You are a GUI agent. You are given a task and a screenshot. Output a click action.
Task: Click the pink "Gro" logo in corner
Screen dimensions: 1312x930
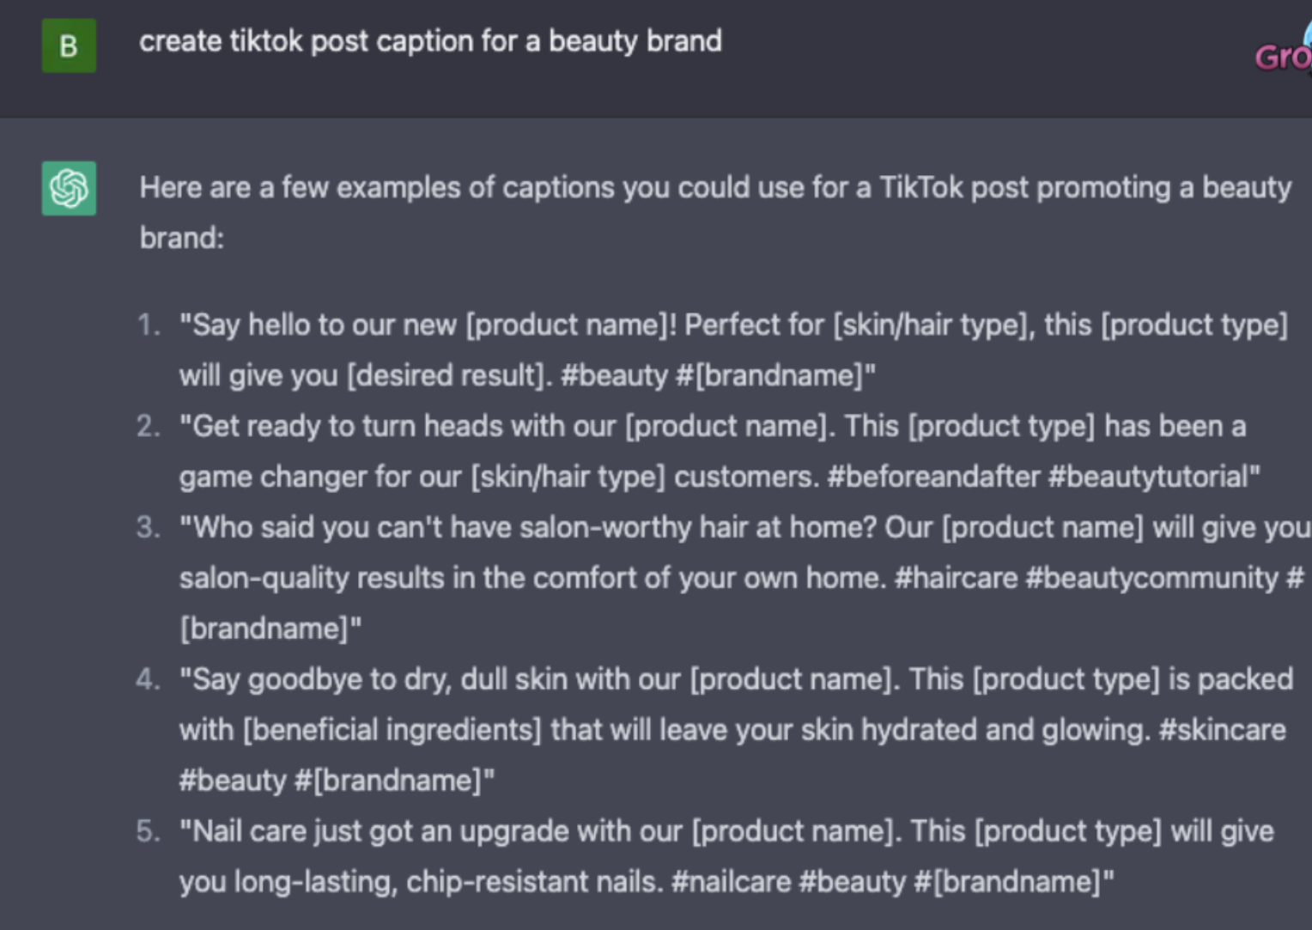point(1283,57)
